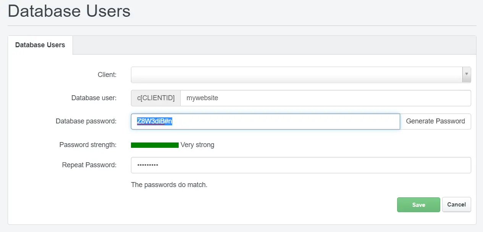The image size is (483, 232).
Task: Click the c[CLIENTID] prefix label
Action: tap(156, 98)
